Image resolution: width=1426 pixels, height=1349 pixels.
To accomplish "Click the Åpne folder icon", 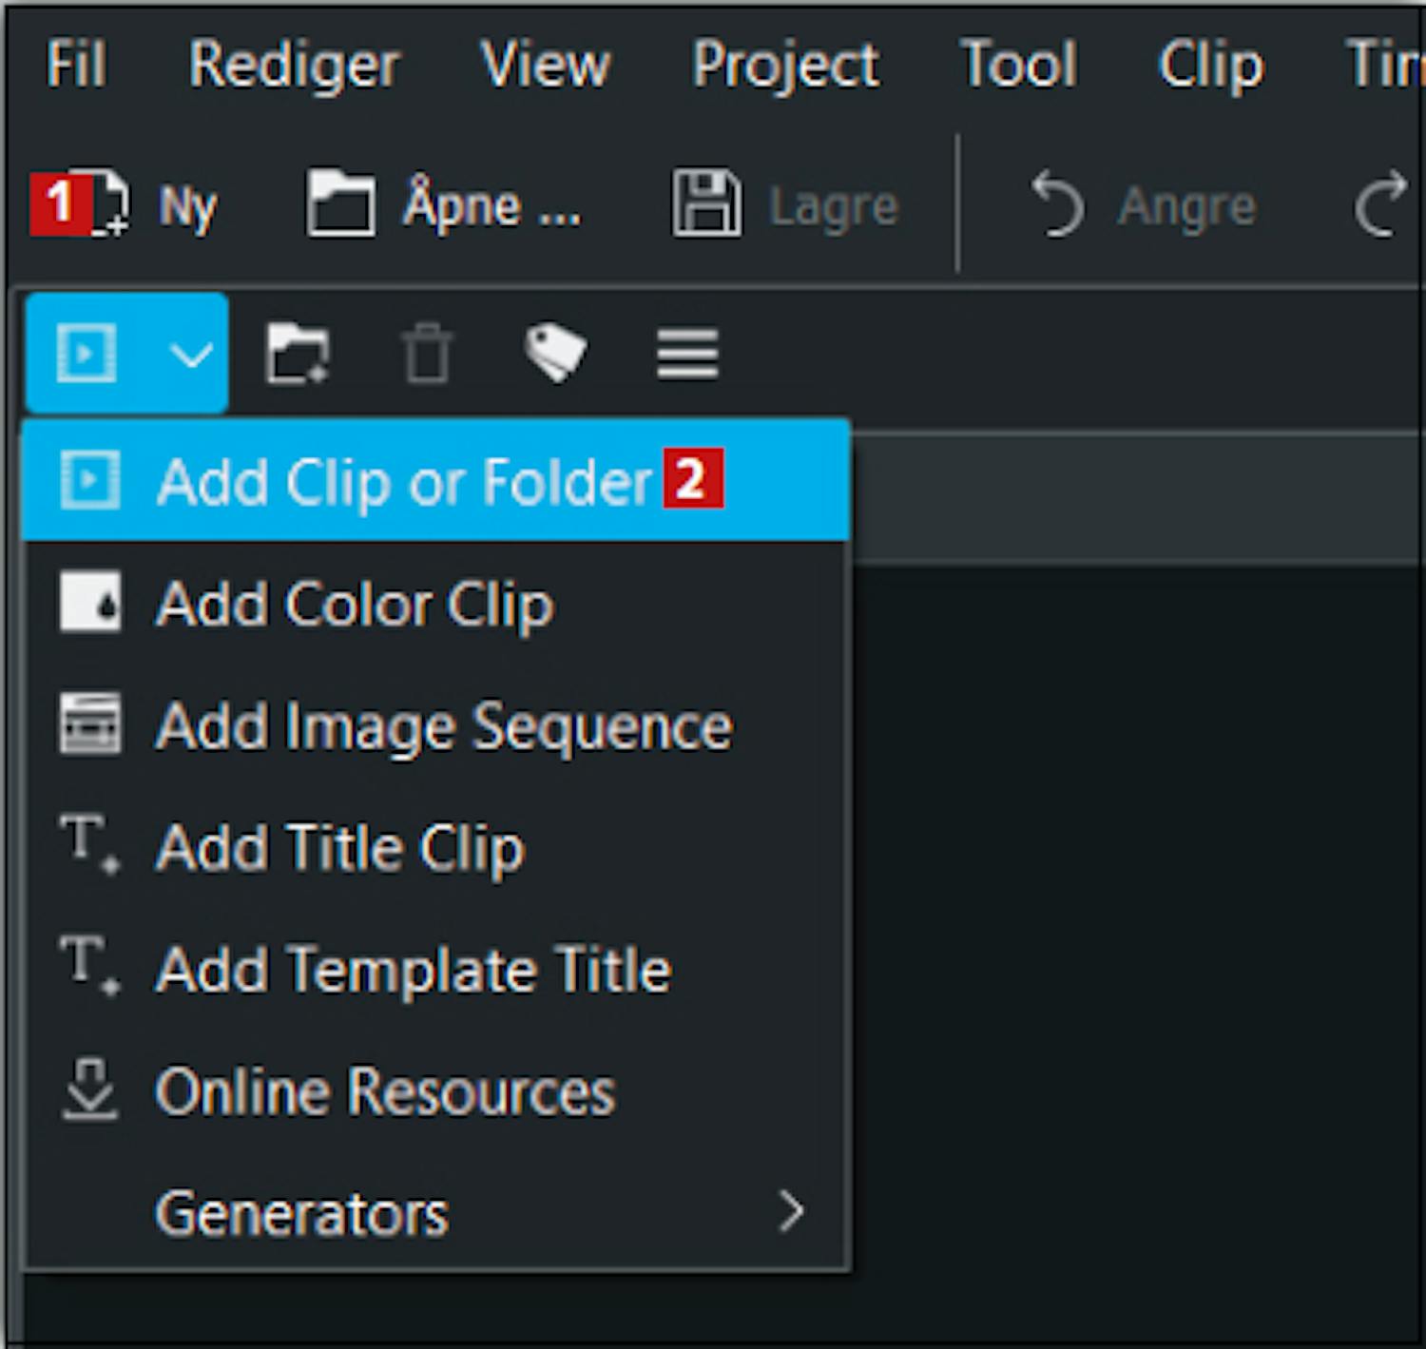I will (339, 204).
